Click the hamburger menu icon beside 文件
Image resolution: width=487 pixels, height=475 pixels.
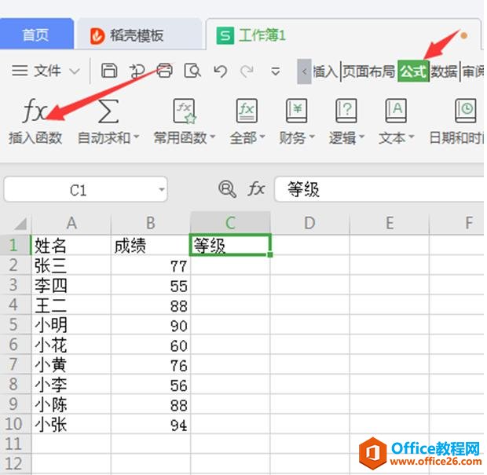(x=20, y=71)
